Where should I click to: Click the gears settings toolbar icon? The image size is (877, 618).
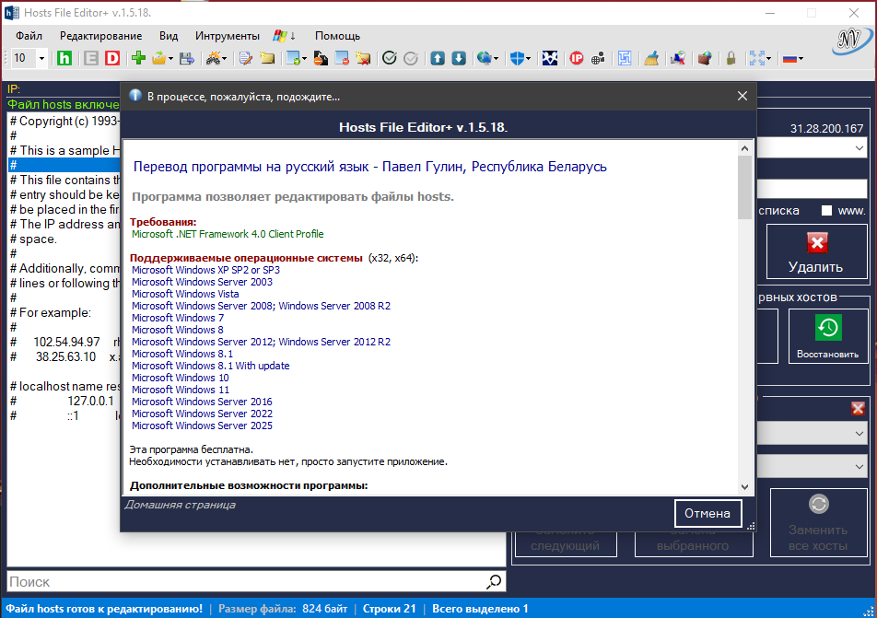[x=213, y=58]
